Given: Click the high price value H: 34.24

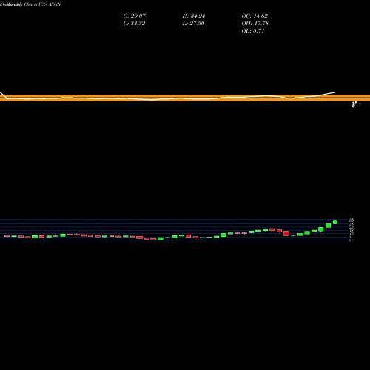Looking at the screenshot, I should pyautogui.click(x=194, y=16).
